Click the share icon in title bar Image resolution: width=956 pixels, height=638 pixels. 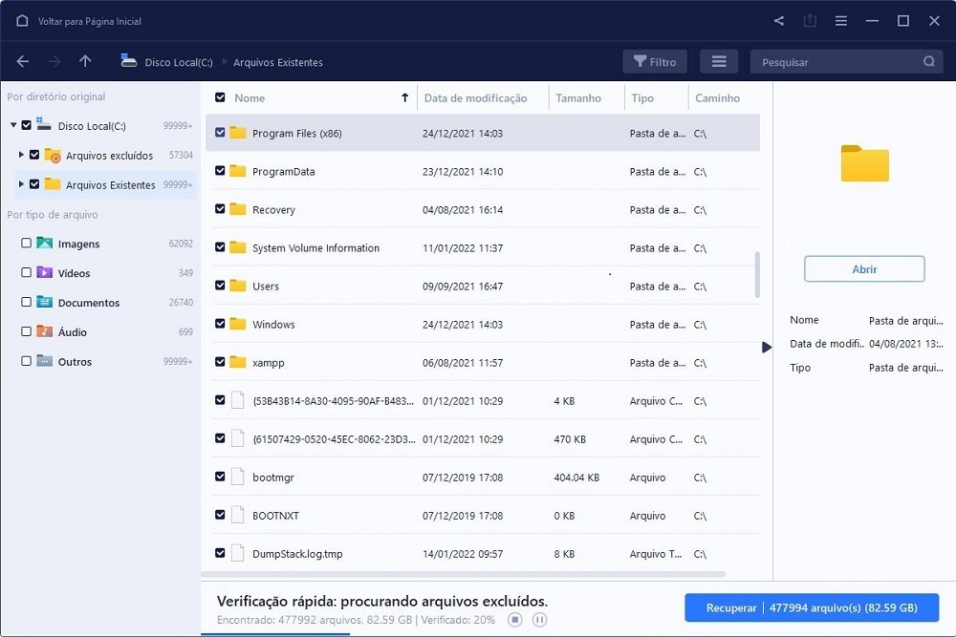(779, 21)
